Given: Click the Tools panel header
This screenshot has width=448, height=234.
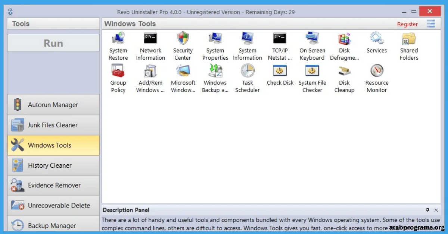Looking at the screenshot, I should tap(53, 24).
